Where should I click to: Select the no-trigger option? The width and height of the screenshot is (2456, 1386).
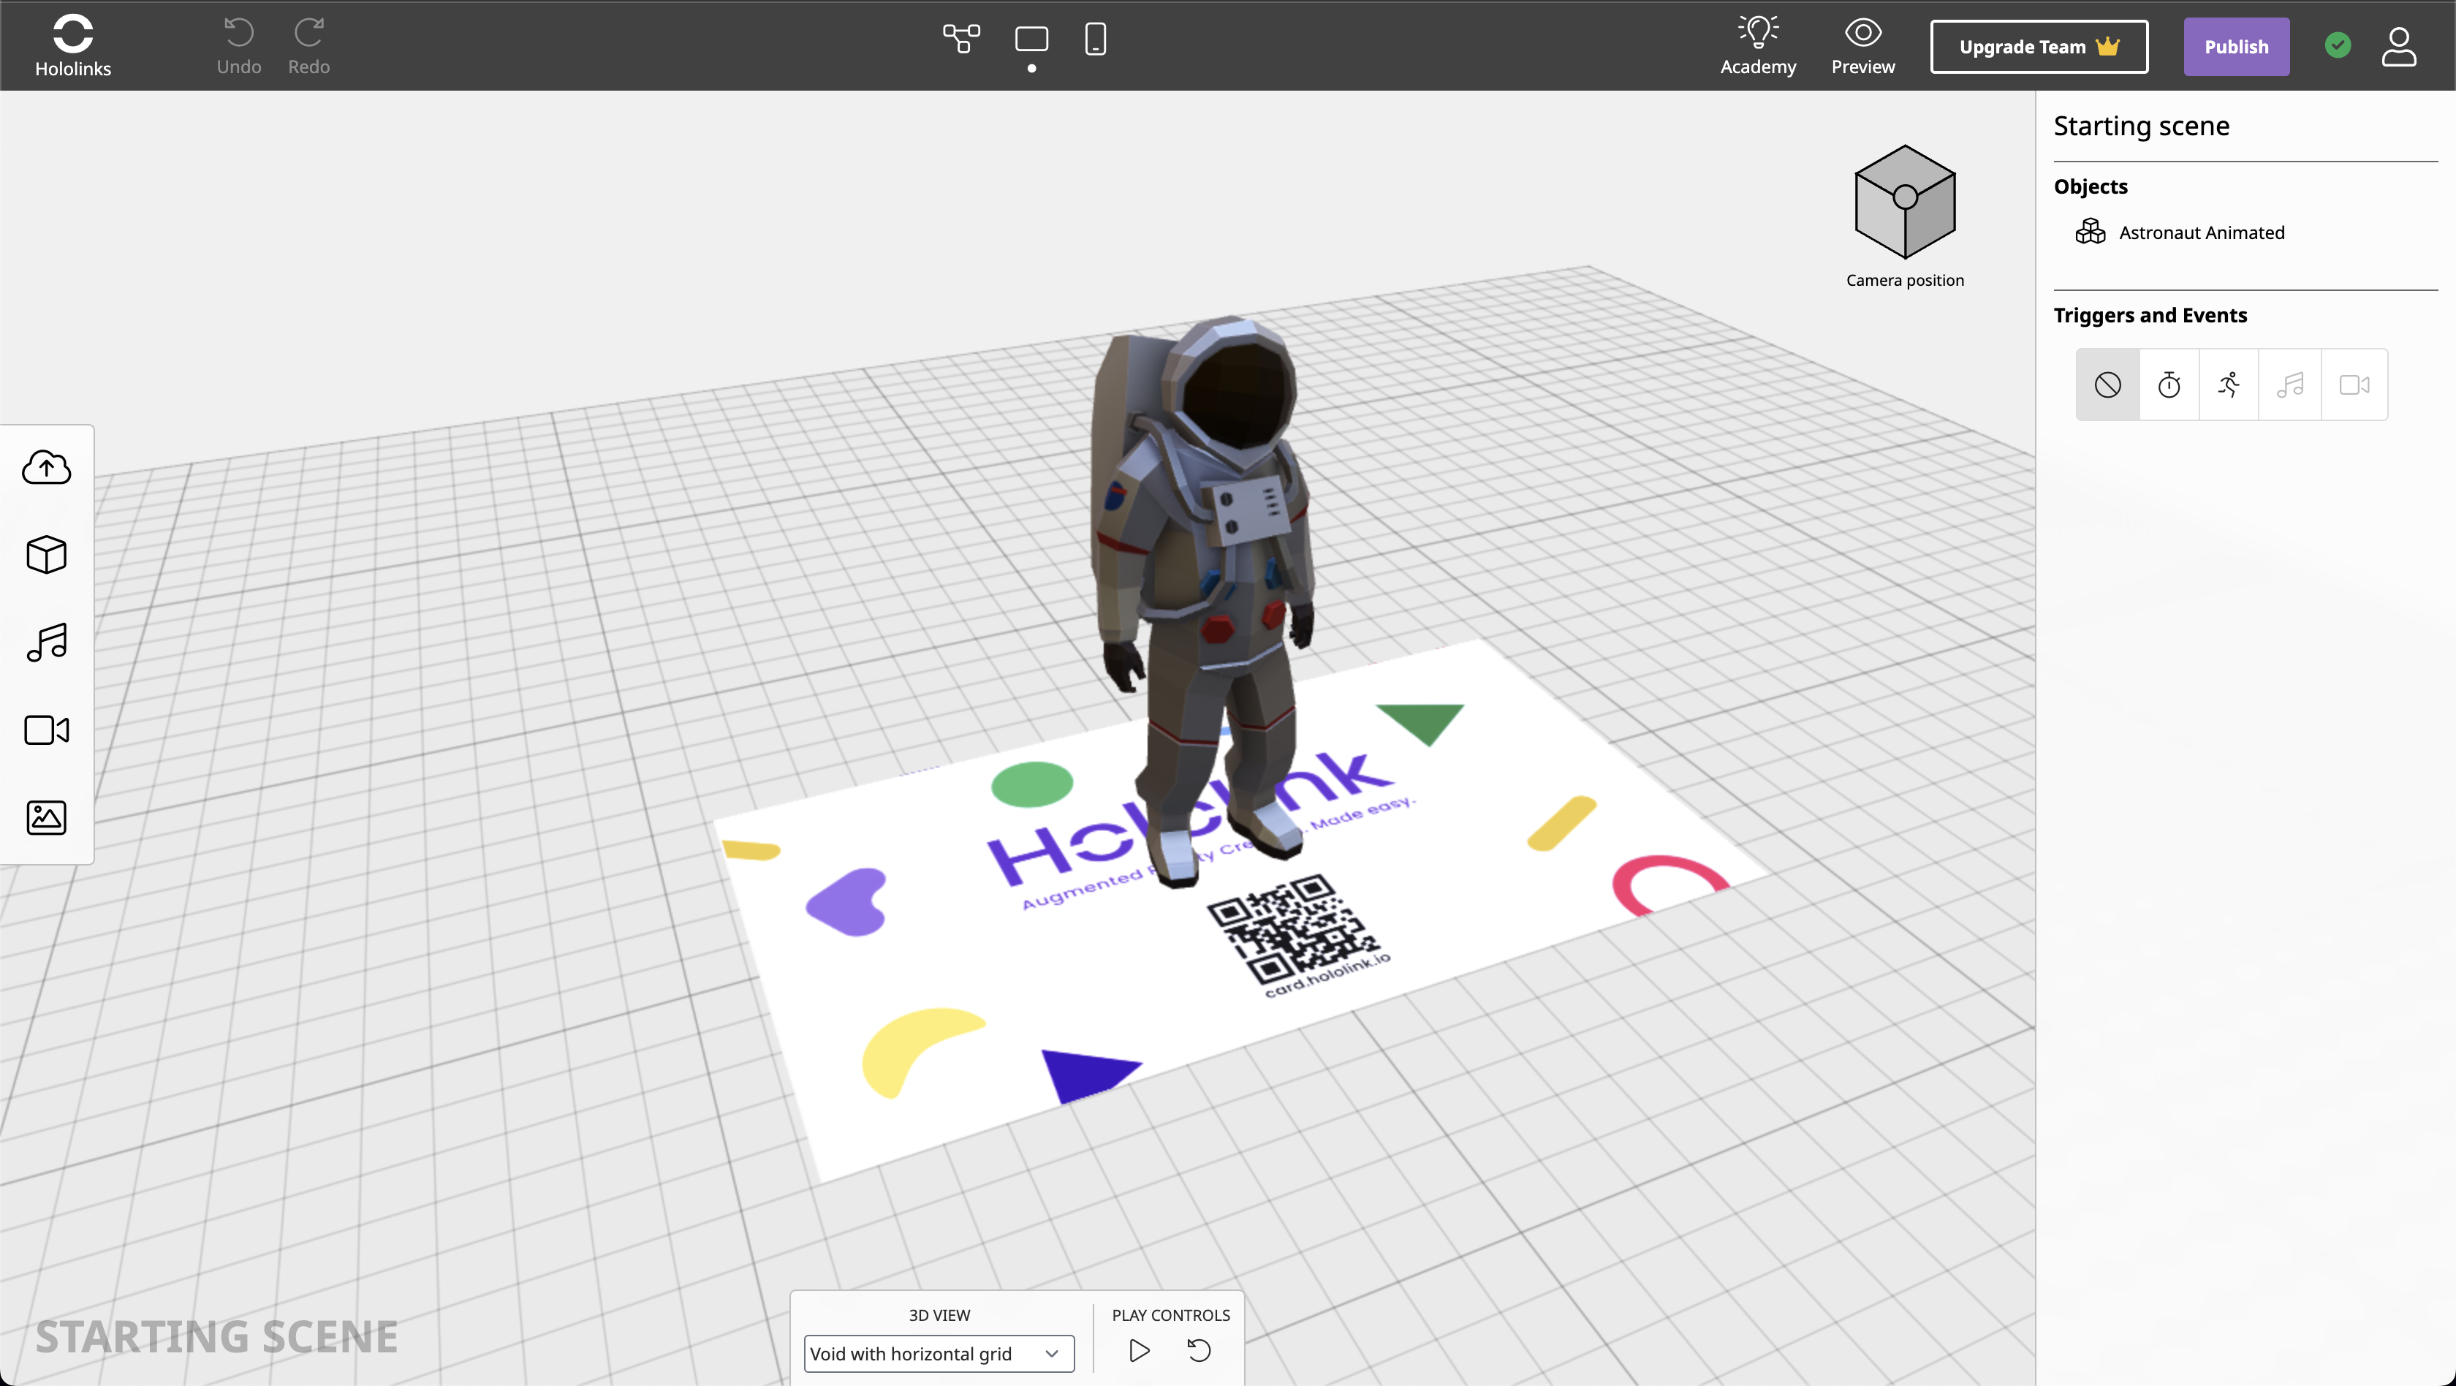[x=2108, y=385]
